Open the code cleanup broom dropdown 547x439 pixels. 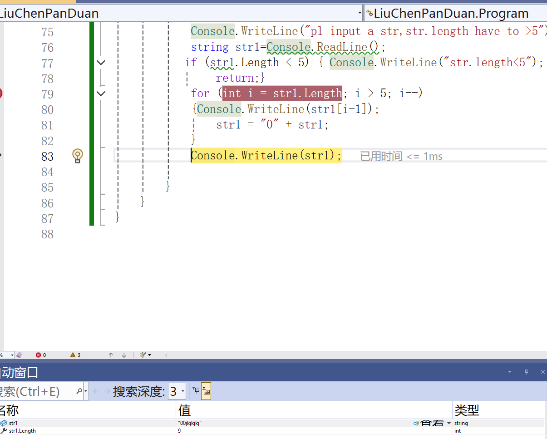(146, 355)
